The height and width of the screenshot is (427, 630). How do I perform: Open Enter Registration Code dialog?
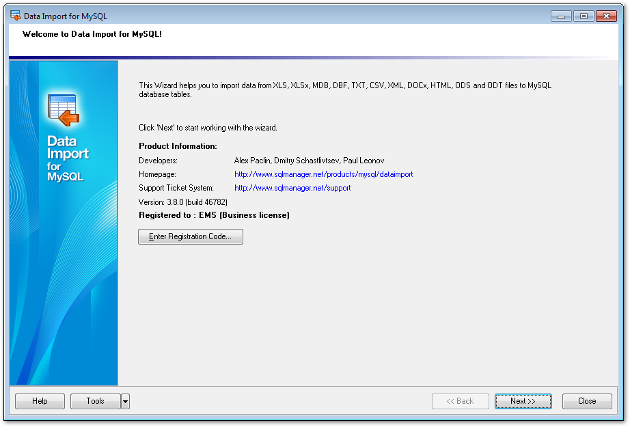pyautogui.click(x=191, y=236)
